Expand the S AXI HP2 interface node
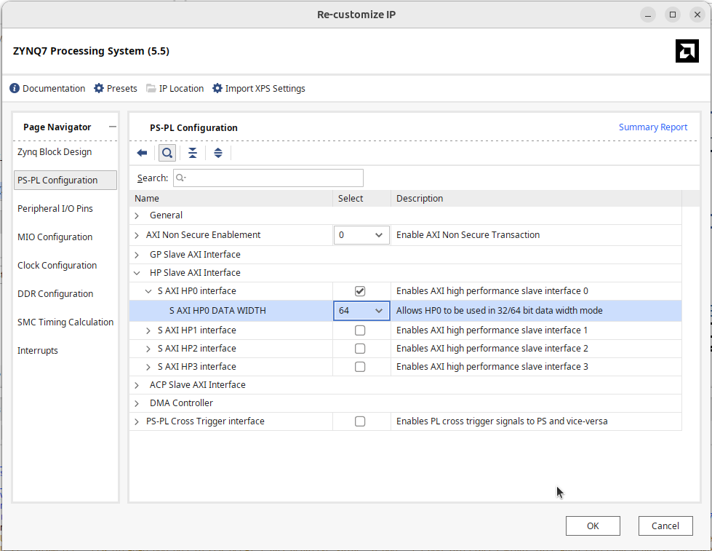The image size is (712, 551). point(148,349)
